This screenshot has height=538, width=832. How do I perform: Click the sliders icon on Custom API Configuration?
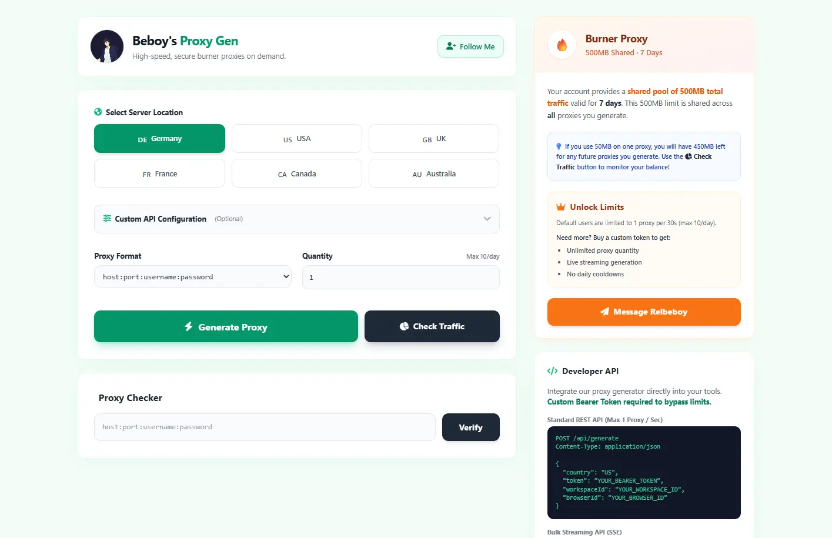click(x=107, y=218)
